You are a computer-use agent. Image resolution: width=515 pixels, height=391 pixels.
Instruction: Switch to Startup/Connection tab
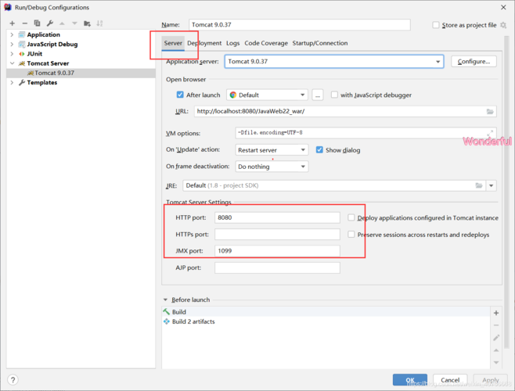320,43
